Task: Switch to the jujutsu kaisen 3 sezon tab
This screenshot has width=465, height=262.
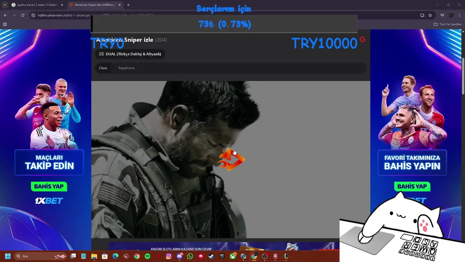Action: point(37,5)
